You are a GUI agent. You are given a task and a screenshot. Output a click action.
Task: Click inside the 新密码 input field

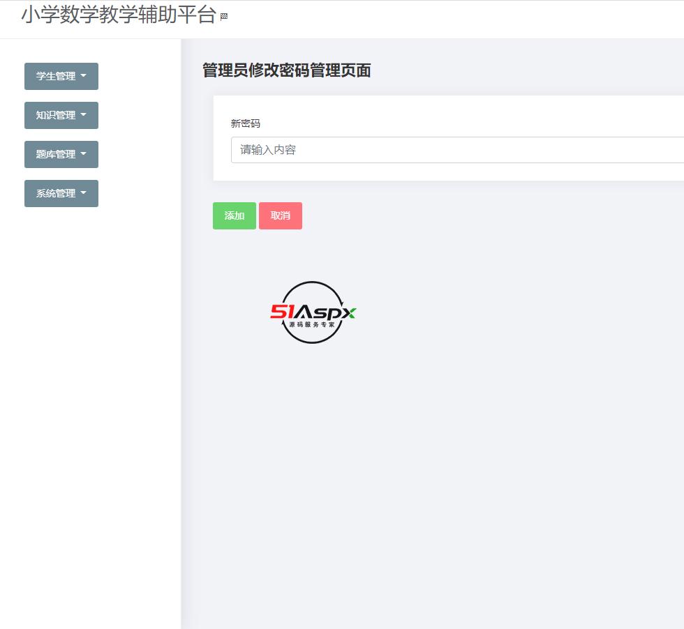[454, 149]
